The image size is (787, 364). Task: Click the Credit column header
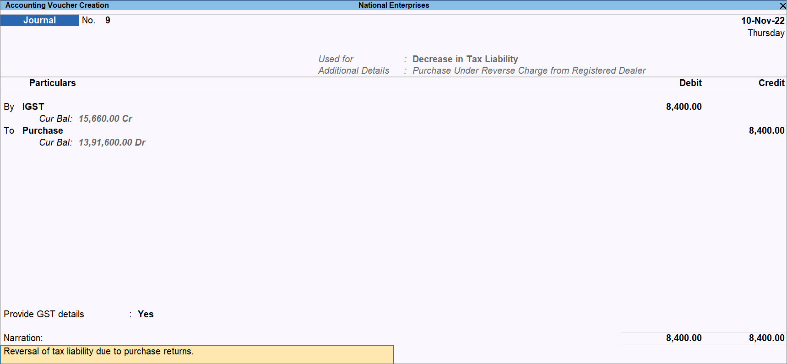[771, 83]
